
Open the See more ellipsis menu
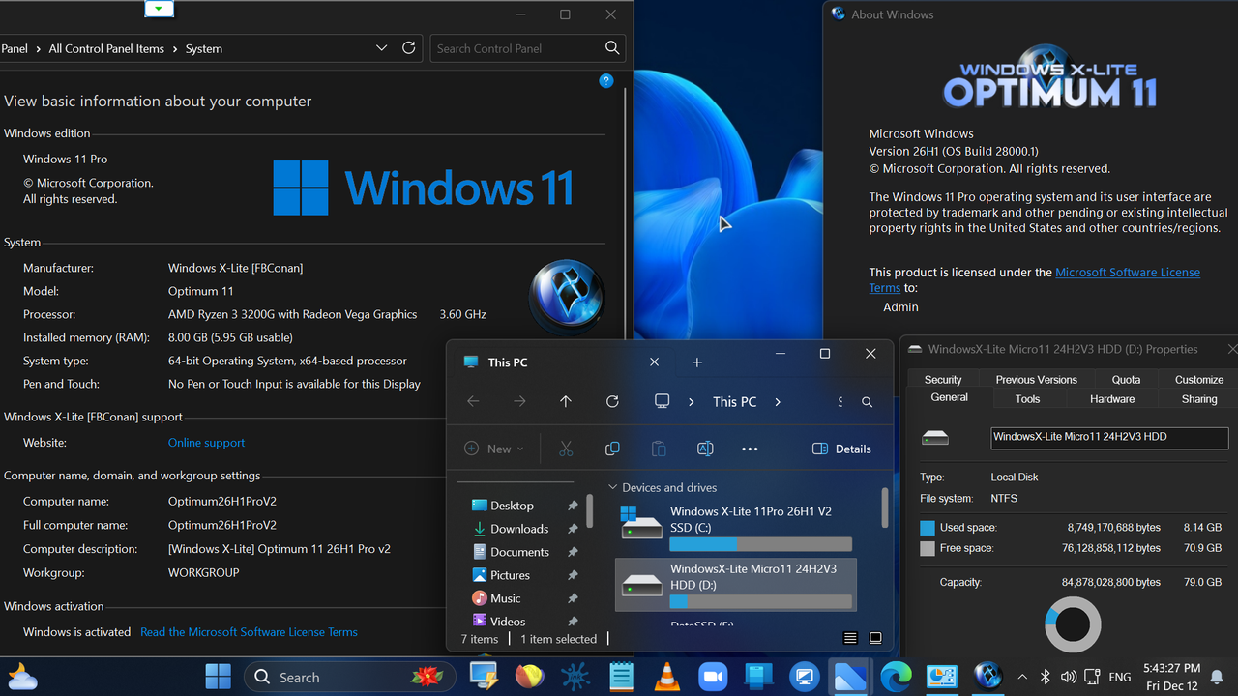click(750, 448)
